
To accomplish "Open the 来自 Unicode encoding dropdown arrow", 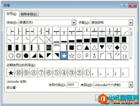I will click(131, 85).
